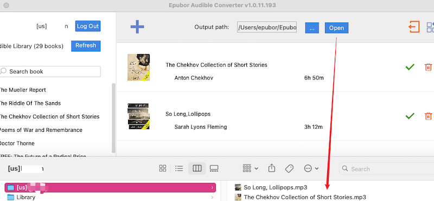
Task: Select the Library folder in Finder
Action: [25, 197]
